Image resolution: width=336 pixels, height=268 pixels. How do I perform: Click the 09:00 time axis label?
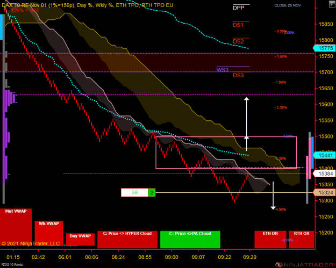click(x=171, y=257)
